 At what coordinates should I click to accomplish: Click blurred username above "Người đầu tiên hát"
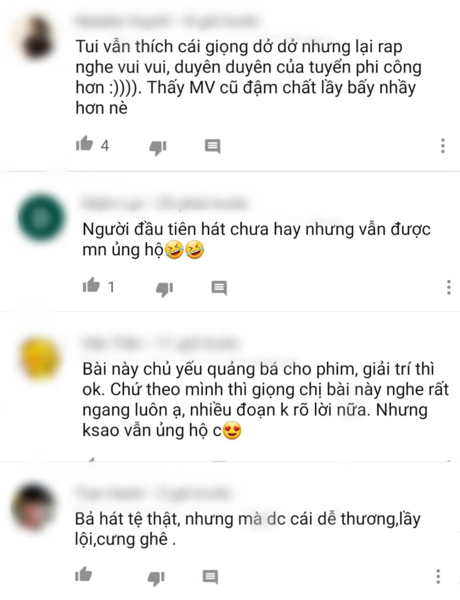[164, 204]
